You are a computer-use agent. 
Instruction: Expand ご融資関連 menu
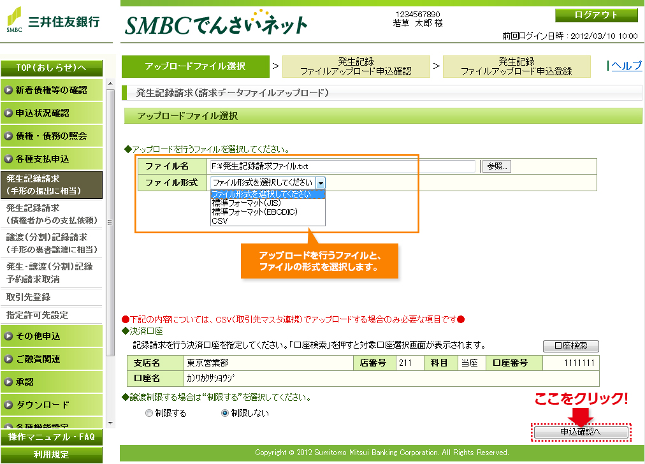(52, 359)
